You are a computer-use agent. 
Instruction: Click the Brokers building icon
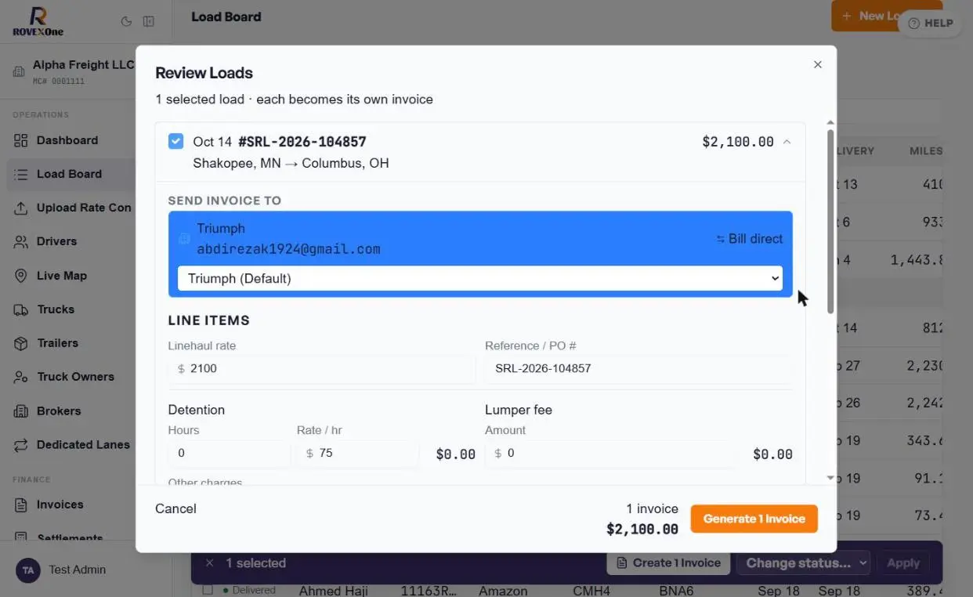[x=21, y=411]
